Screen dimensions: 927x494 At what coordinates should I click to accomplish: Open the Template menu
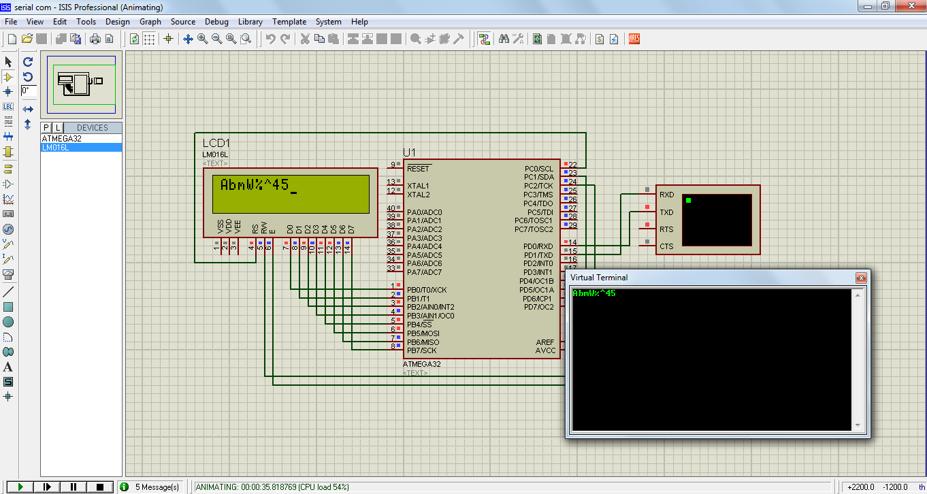point(289,22)
